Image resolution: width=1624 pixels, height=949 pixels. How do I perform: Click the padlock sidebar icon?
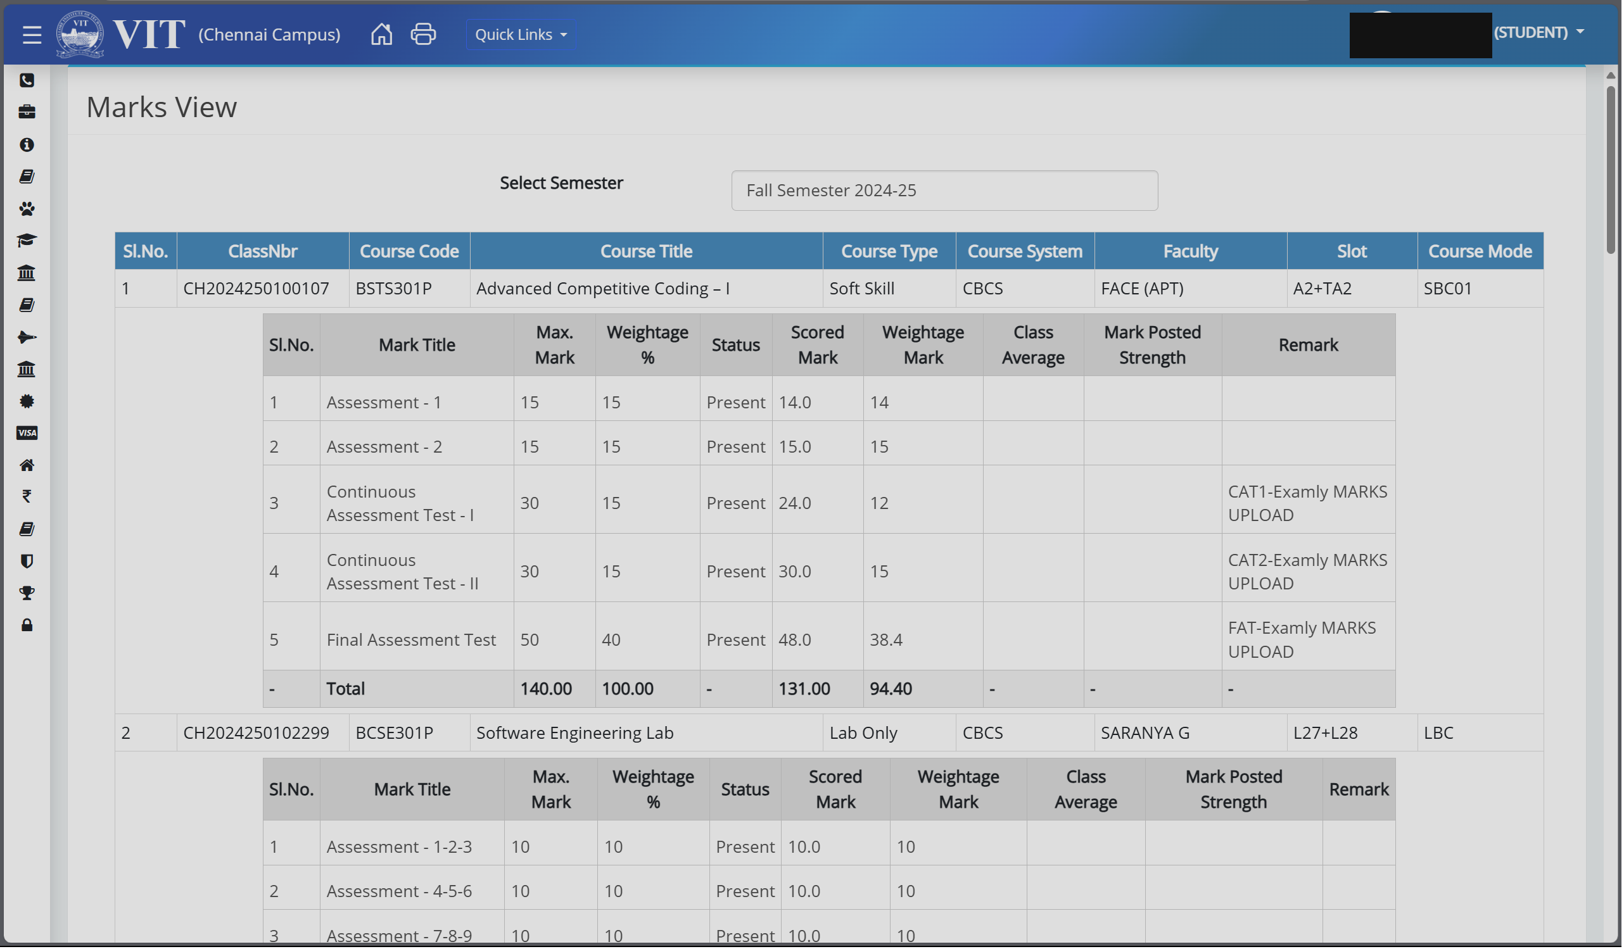pyautogui.click(x=27, y=626)
